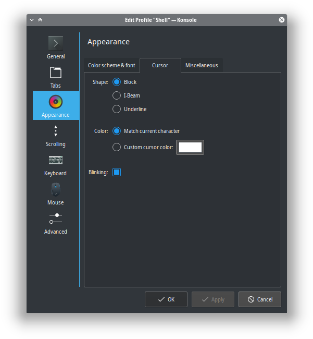Confirm changes with the OK button
Image resolution: width=313 pixels, height=339 pixels.
click(x=166, y=299)
